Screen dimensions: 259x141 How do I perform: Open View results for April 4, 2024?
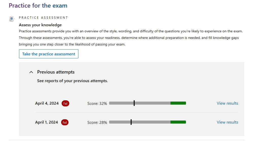(227, 103)
